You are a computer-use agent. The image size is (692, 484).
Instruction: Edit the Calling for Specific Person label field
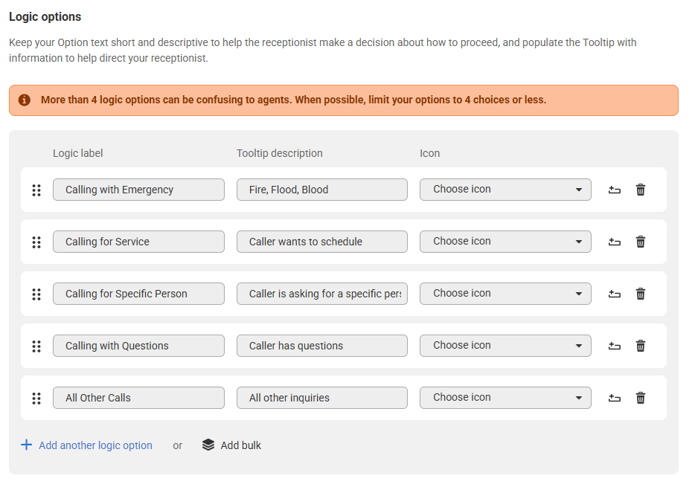[x=138, y=294]
